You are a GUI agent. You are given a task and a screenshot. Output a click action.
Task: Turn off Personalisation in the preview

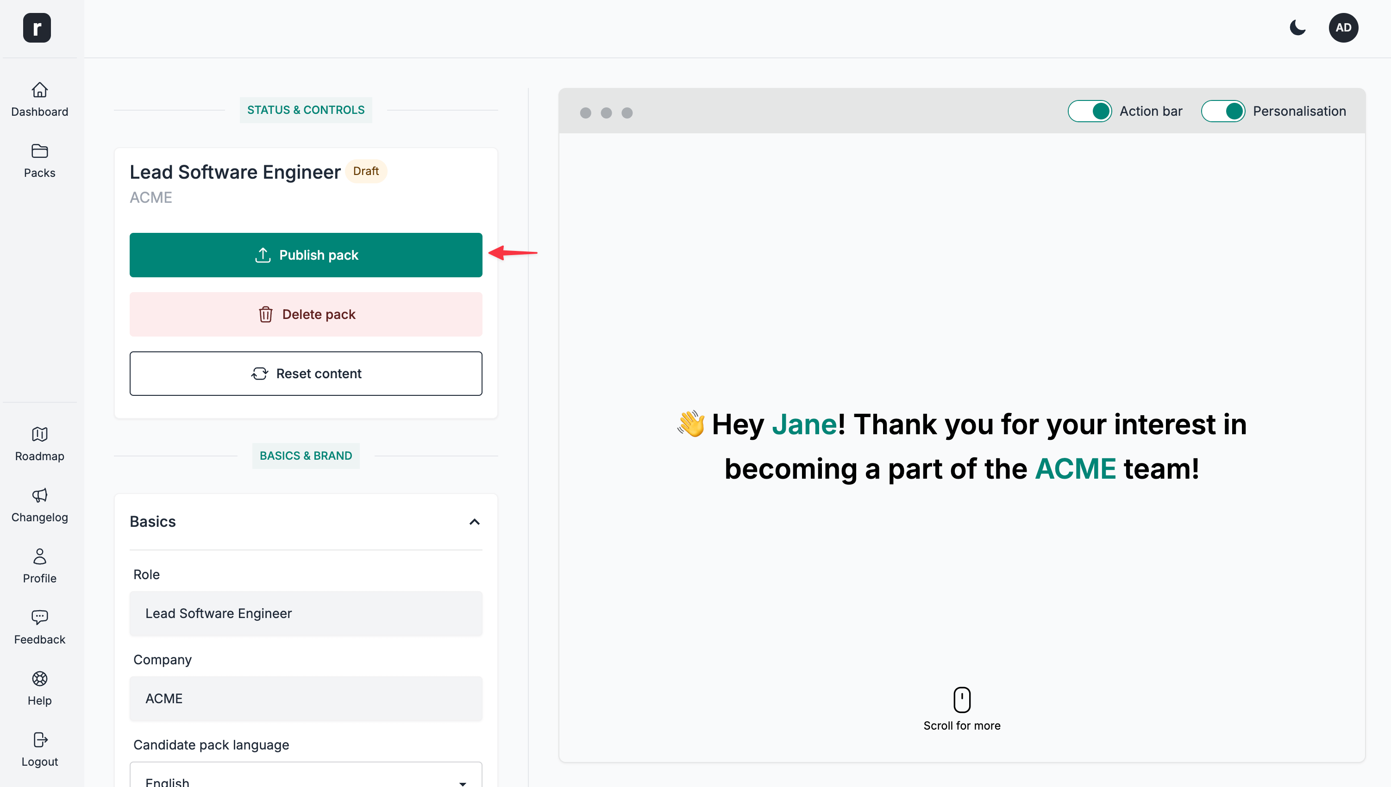(1223, 111)
